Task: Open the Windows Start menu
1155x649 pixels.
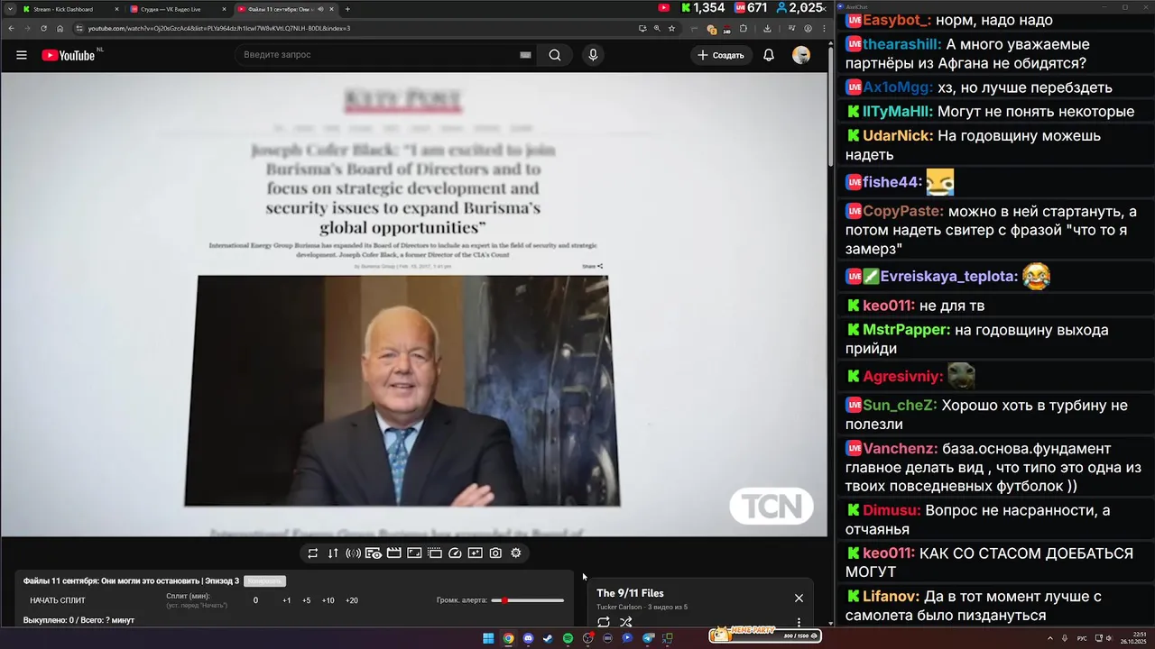Action: pyautogui.click(x=488, y=638)
